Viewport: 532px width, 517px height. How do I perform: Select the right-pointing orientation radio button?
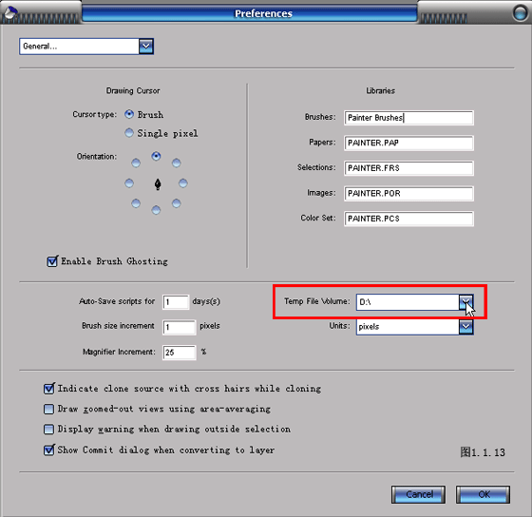tap(183, 183)
